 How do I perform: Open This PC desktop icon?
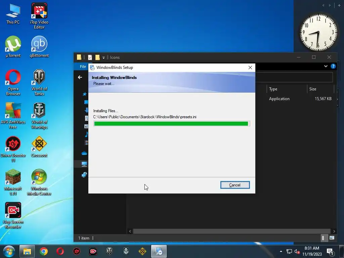pos(13,14)
